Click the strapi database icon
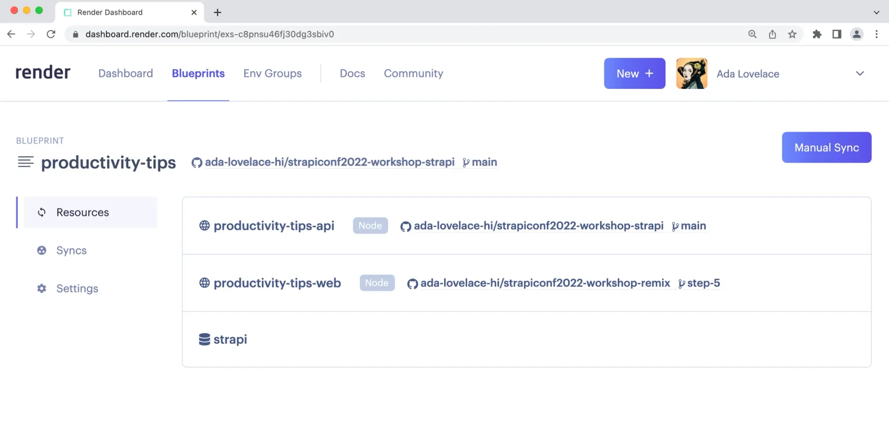Image resolution: width=889 pixels, height=431 pixels. (x=204, y=339)
